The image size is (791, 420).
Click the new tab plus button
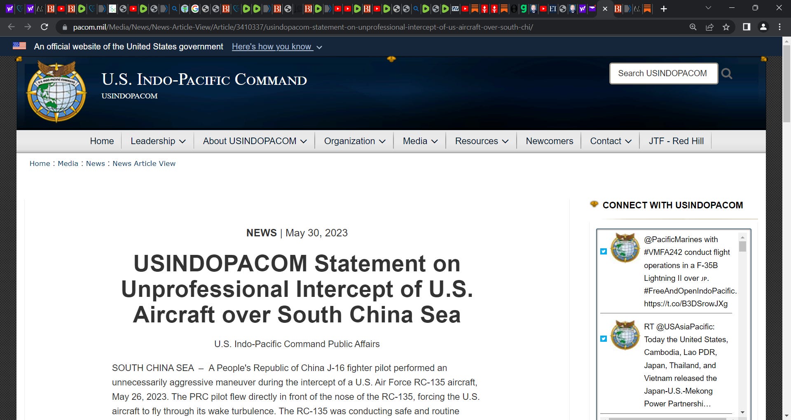point(664,9)
